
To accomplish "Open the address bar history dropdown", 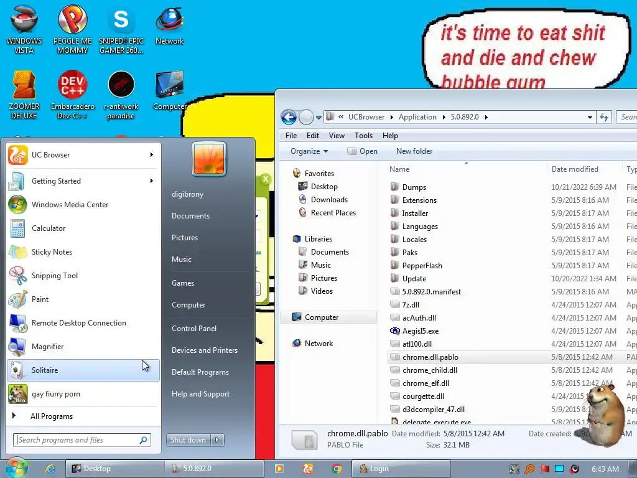I will coord(590,118).
